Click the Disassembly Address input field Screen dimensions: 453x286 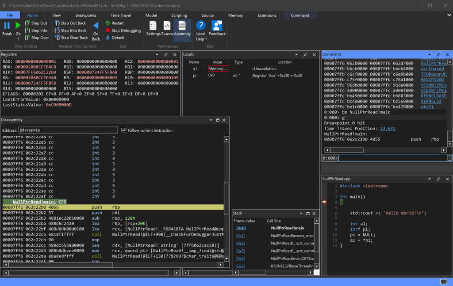[x=68, y=130]
